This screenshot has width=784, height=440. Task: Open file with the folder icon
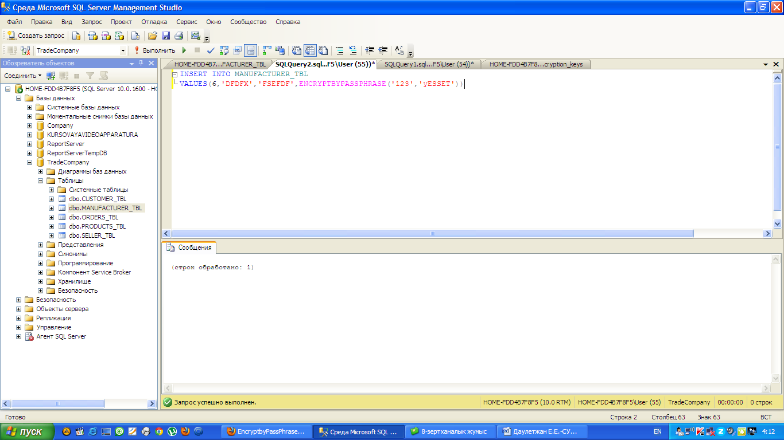[x=153, y=36]
